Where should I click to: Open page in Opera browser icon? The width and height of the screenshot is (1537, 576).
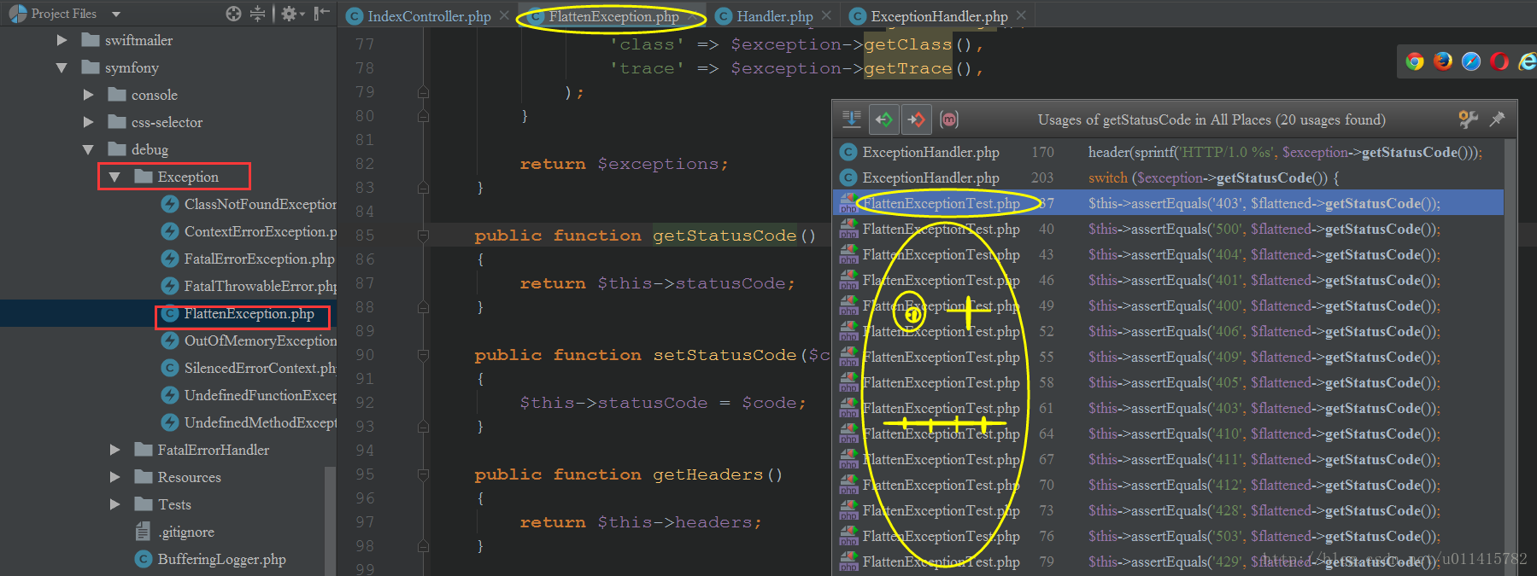click(x=1499, y=61)
